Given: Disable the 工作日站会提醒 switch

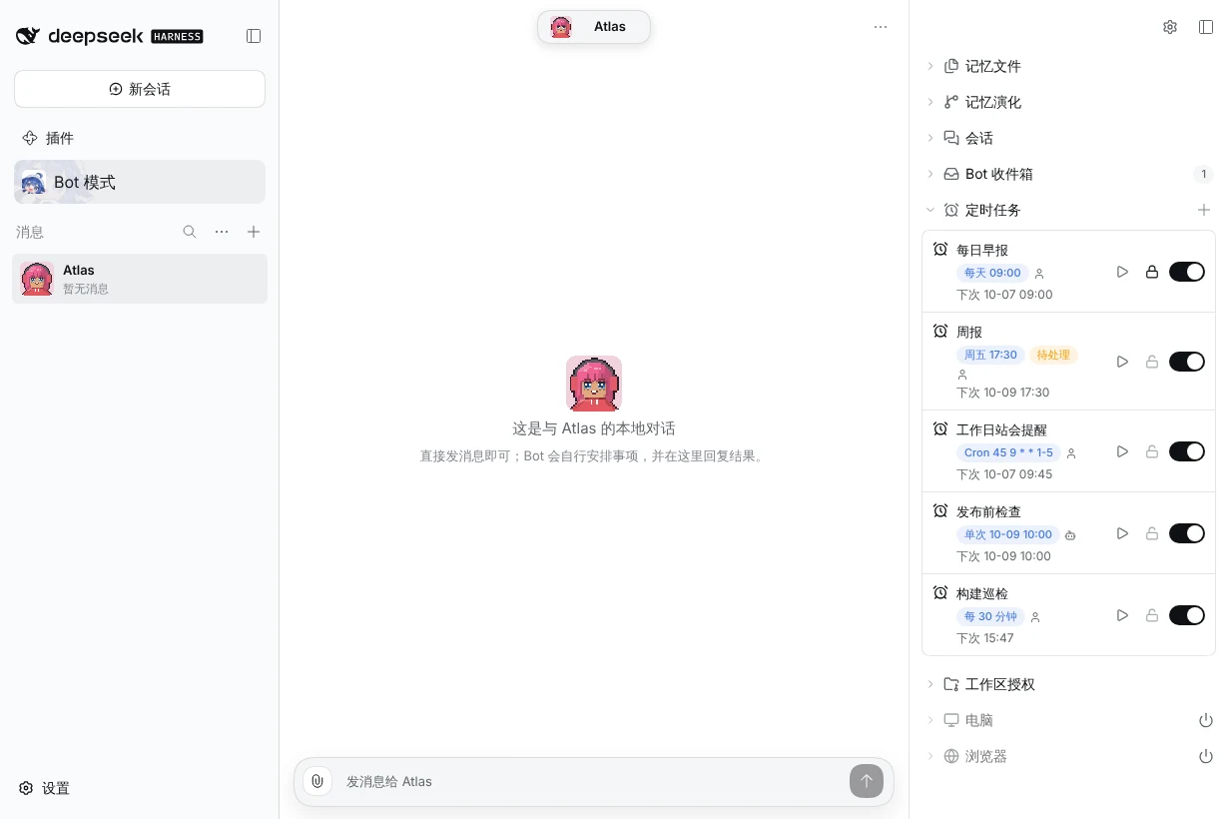Looking at the screenshot, I should pyautogui.click(x=1187, y=451).
